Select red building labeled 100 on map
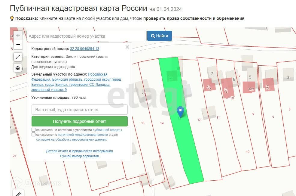 tap(249, 87)
